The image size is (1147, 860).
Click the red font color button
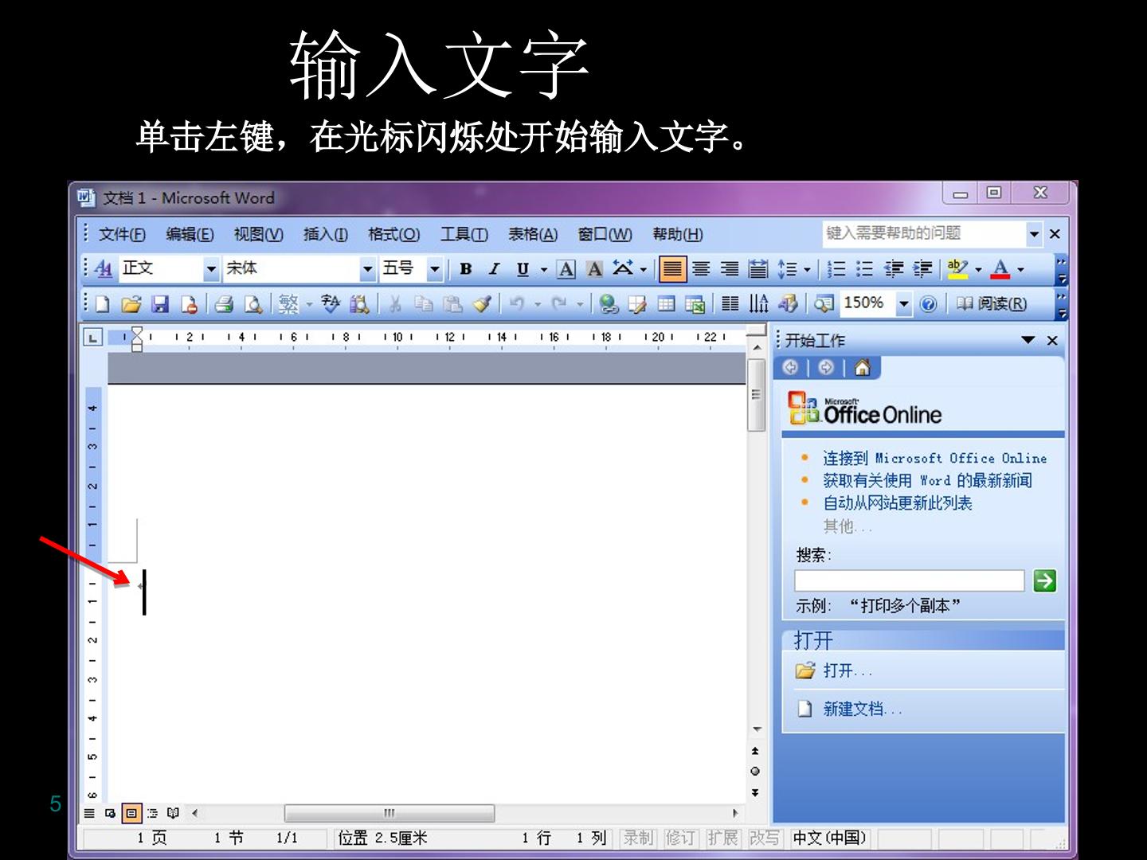(x=1000, y=269)
